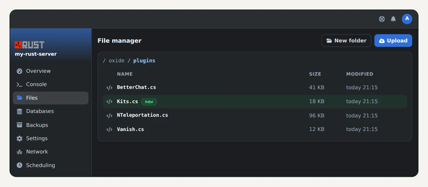
Task: Click the Network topology icon
Action: pos(19,152)
